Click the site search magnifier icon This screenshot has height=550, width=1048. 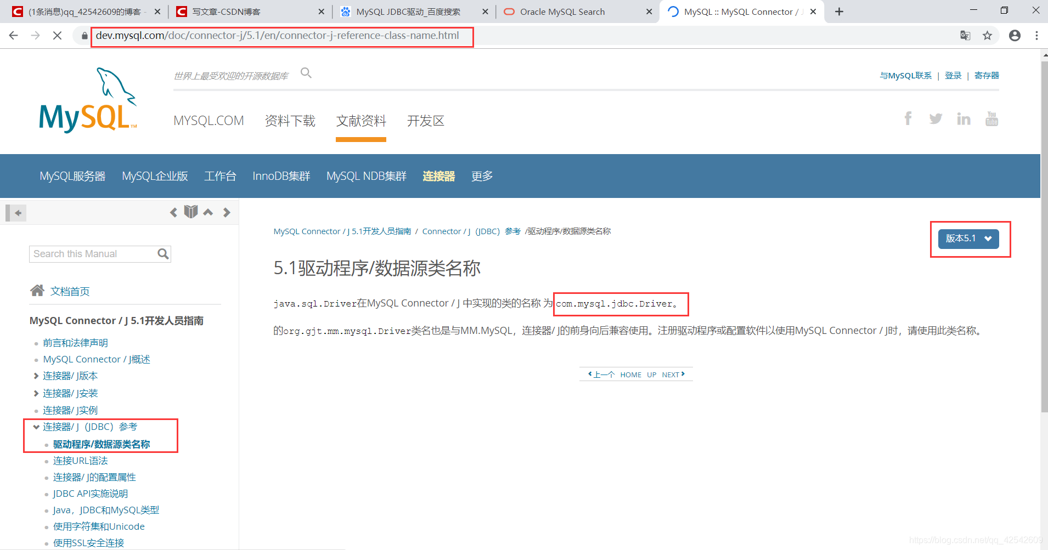point(306,73)
